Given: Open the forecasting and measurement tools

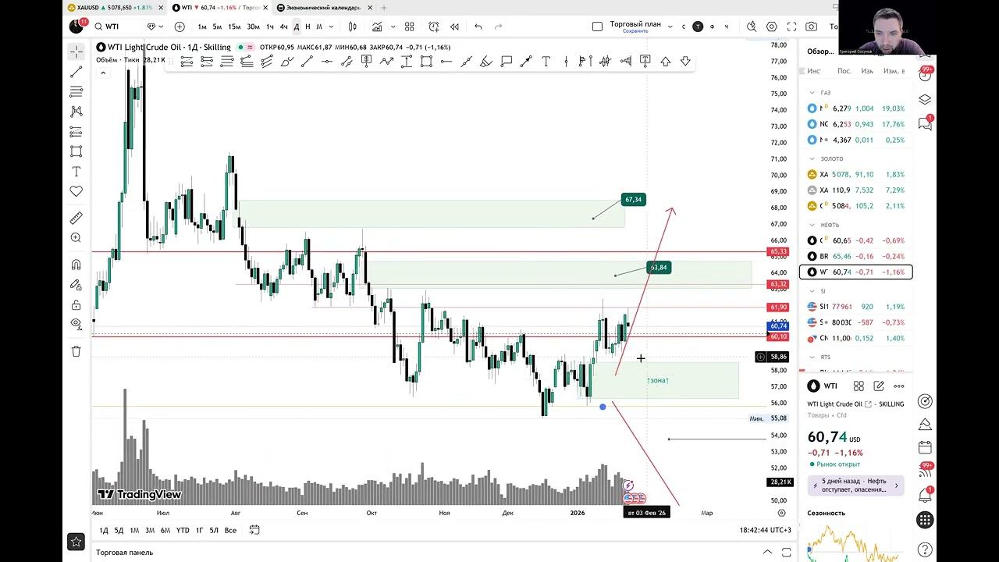Looking at the screenshot, I should [x=76, y=132].
